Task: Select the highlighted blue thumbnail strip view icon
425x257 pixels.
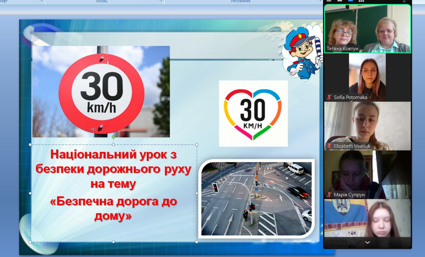Action: tap(350, 1)
